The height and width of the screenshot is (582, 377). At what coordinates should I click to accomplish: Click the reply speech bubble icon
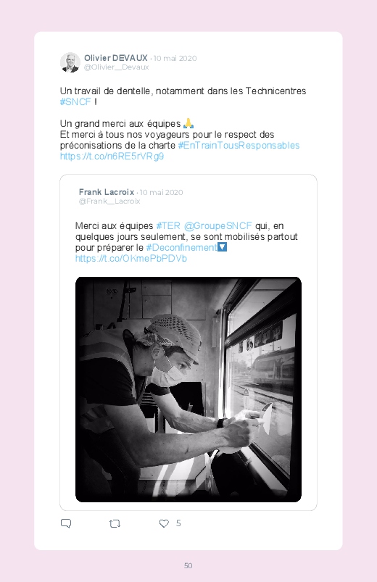tap(66, 523)
